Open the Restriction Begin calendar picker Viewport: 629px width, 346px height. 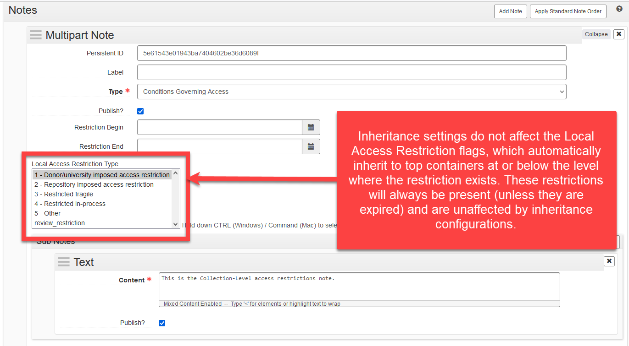click(x=311, y=127)
